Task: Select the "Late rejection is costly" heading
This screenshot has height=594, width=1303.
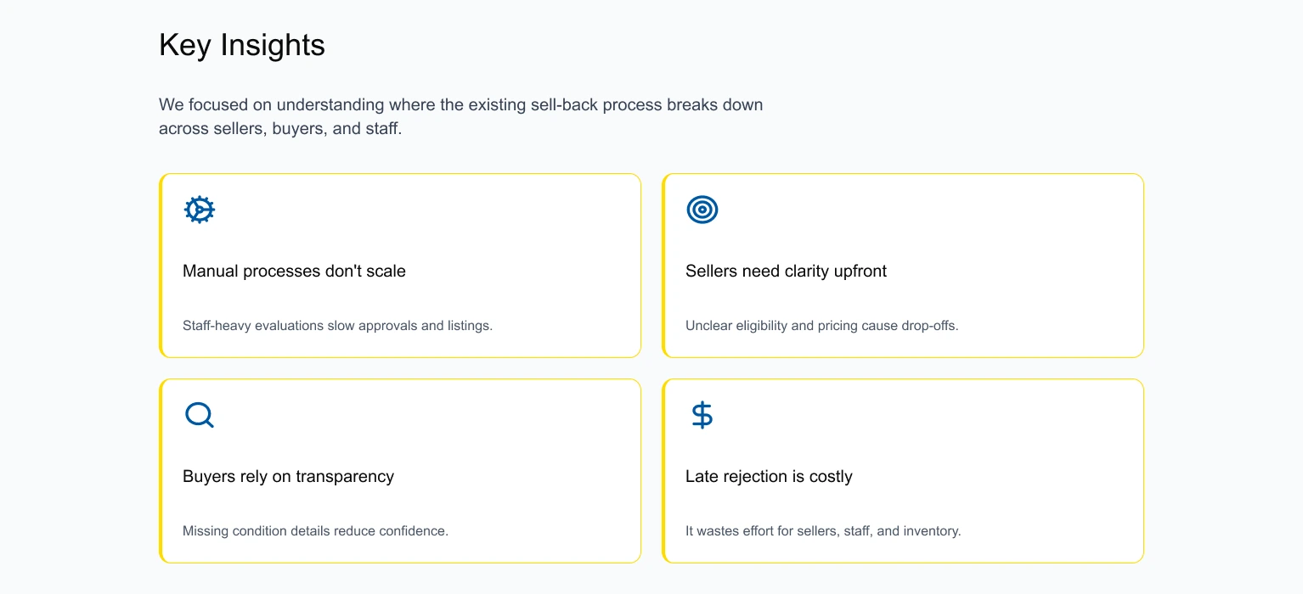Action: (x=769, y=477)
